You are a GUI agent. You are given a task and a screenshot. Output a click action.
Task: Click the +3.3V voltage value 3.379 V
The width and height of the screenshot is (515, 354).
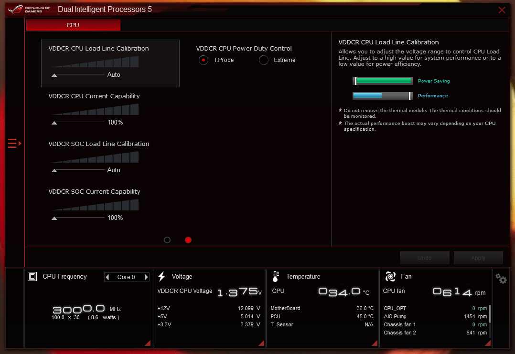tap(250, 325)
